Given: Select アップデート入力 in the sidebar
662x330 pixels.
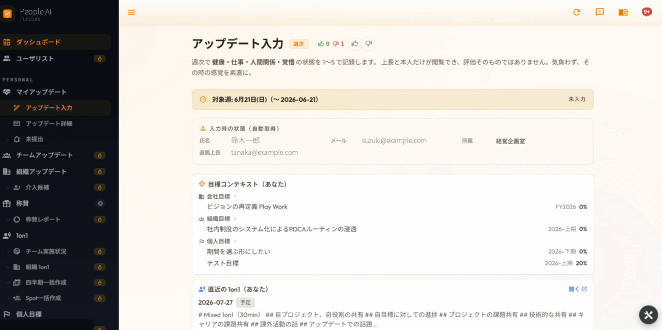Looking at the screenshot, I should (x=55, y=108).
